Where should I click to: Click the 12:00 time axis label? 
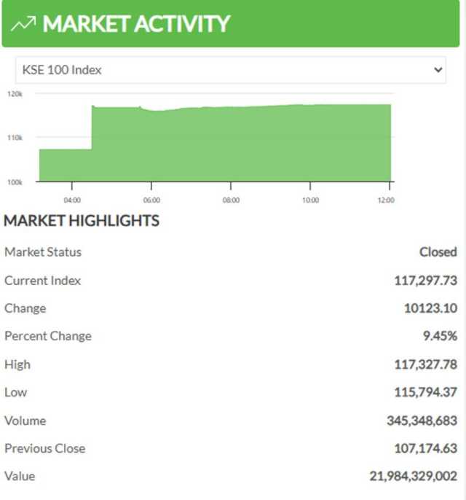(386, 200)
